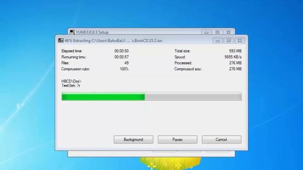
Task: Maximize the YUMI Setup window
Action: point(217,32)
